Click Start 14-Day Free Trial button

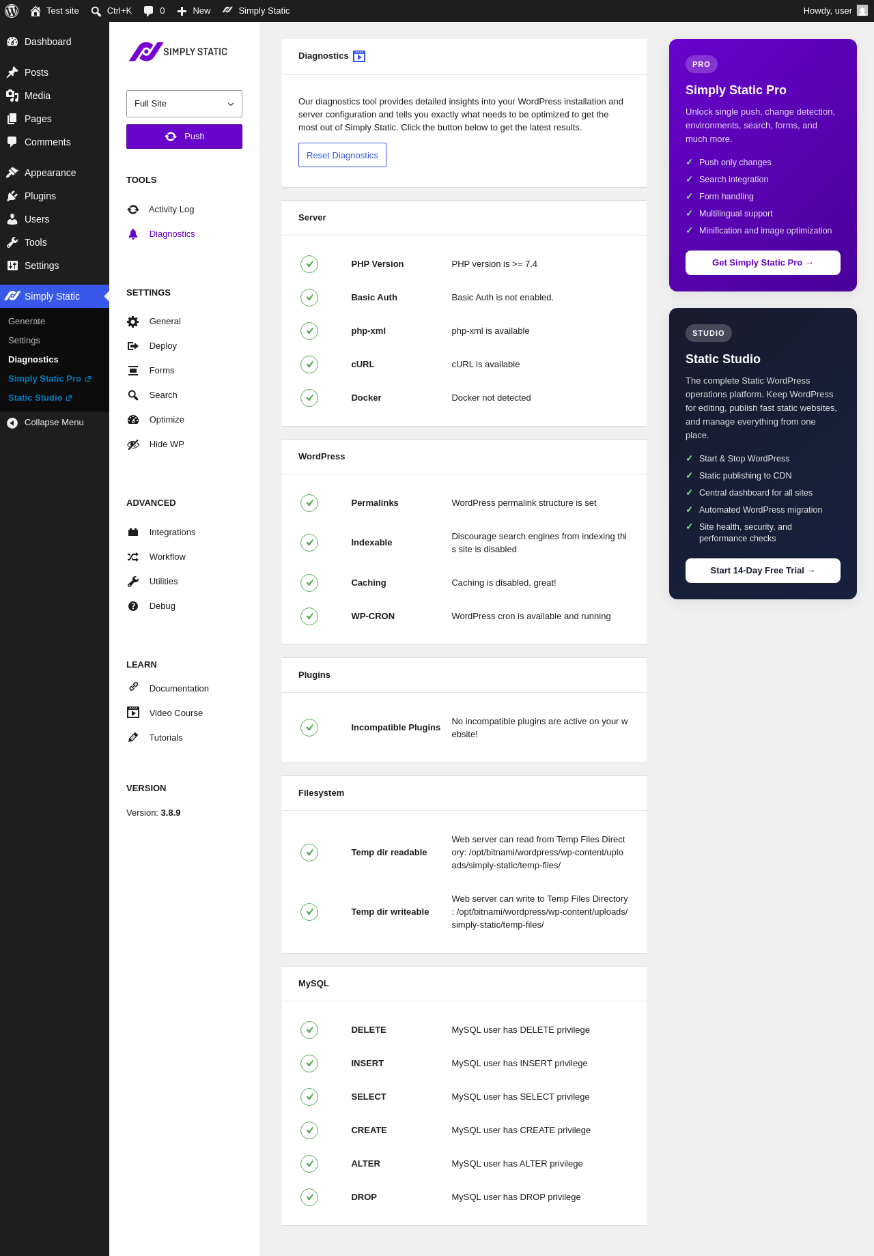(763, 571)
